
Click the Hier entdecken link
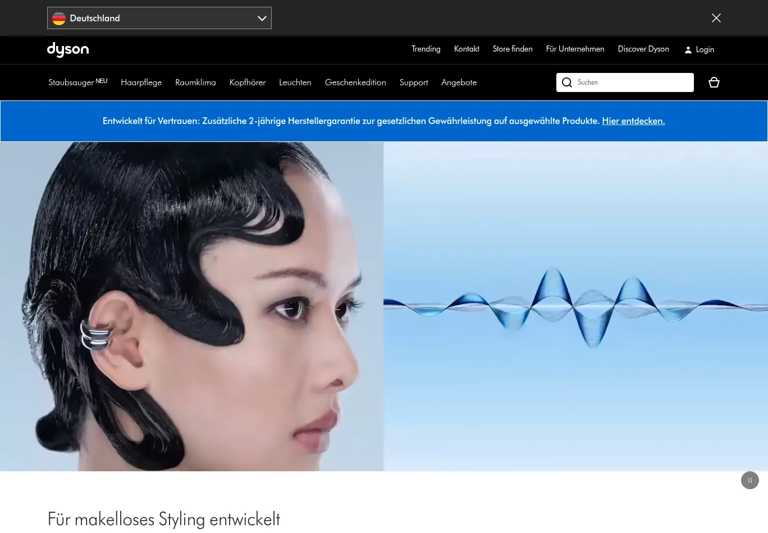click(633, 121)
